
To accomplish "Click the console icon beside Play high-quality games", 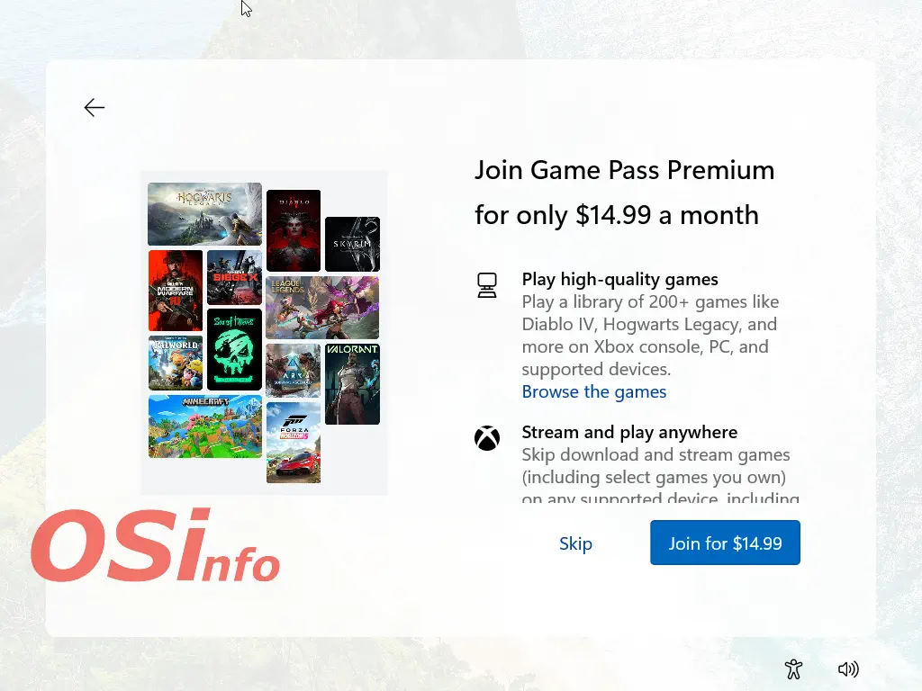I will [487, 285].
